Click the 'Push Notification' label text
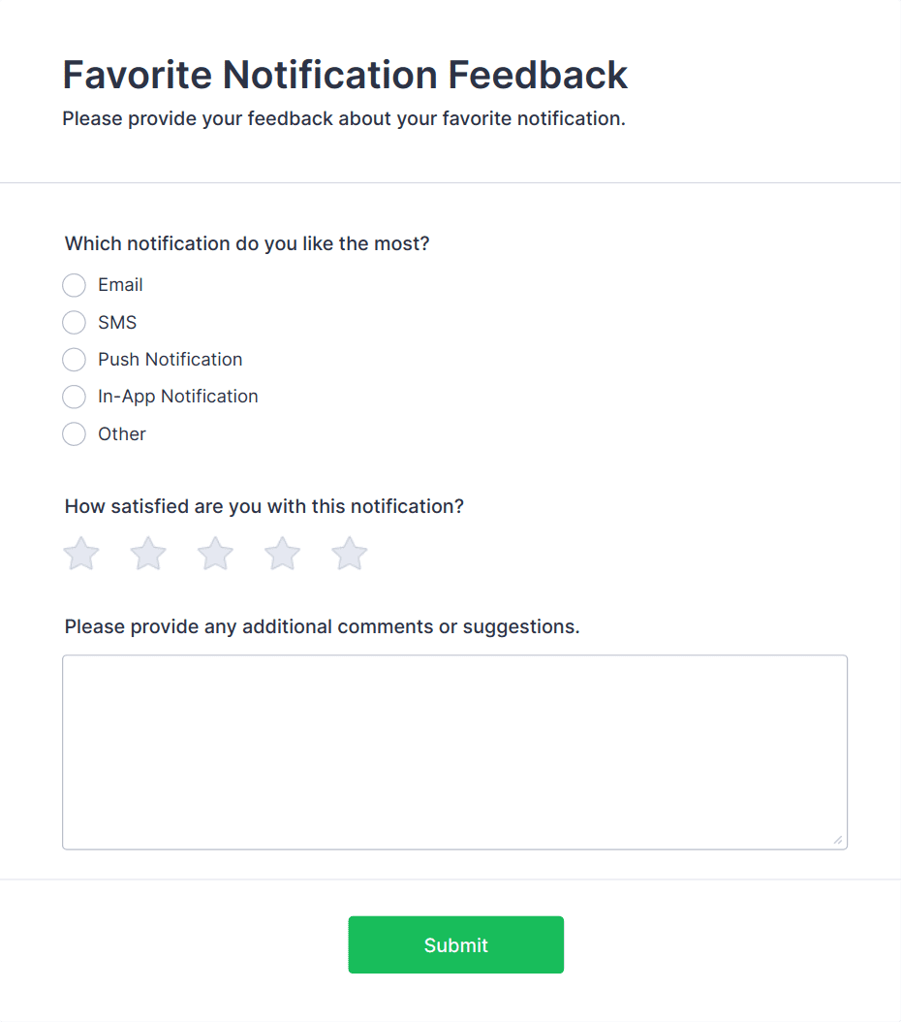 (171, 360)
